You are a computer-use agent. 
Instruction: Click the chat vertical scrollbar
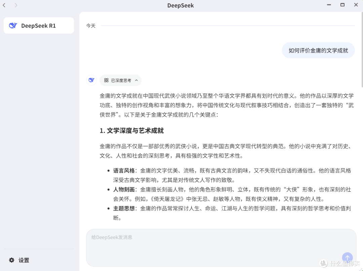point(362,50)
